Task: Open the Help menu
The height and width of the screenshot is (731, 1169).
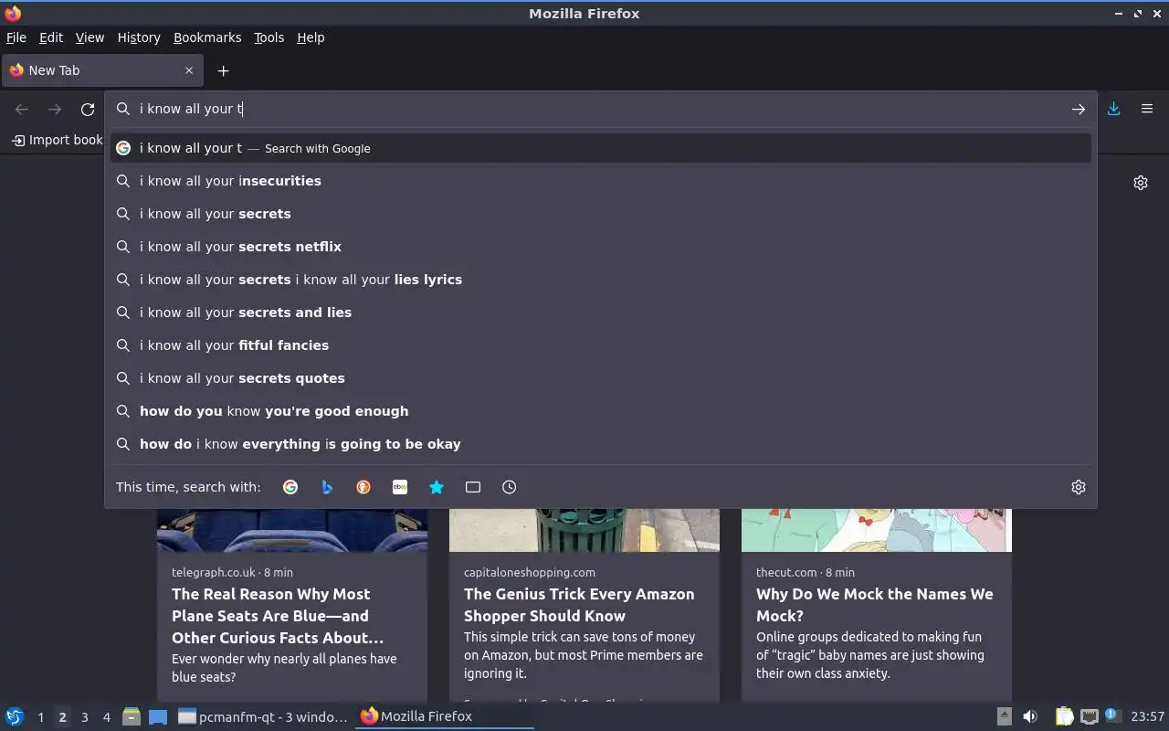Action: point(311,37)
